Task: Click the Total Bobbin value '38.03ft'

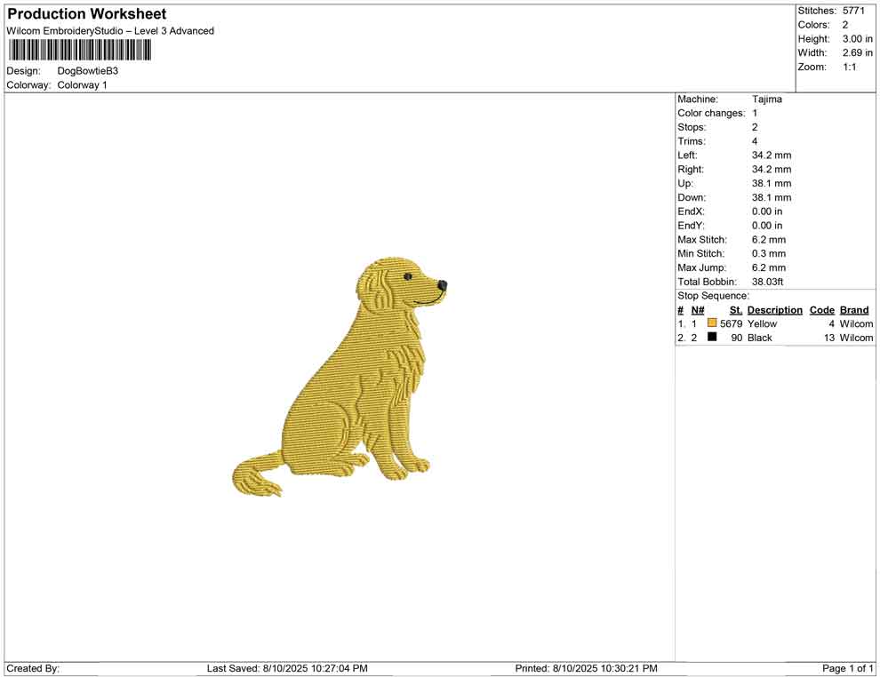Action: 768,282
